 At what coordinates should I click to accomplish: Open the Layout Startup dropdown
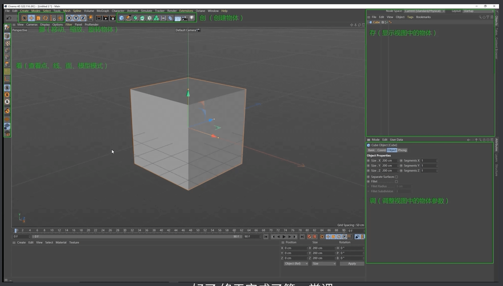478,11
